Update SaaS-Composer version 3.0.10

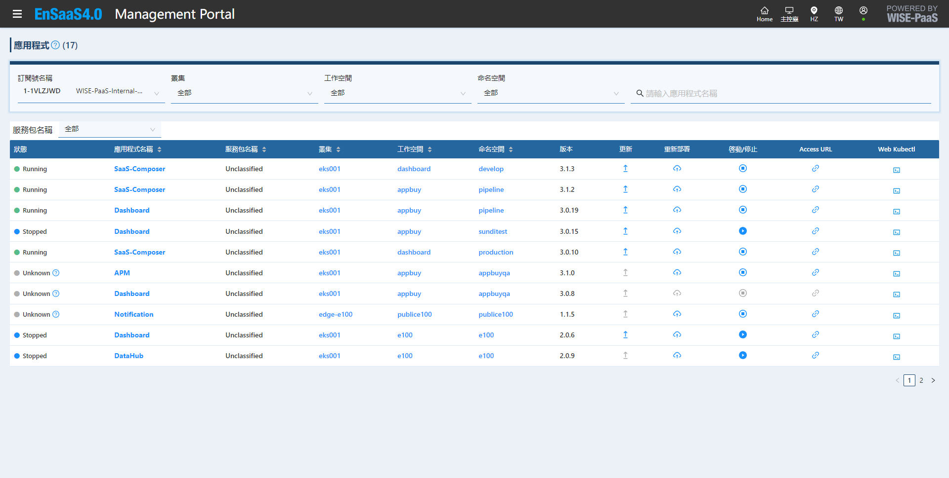tap(625, 252)
